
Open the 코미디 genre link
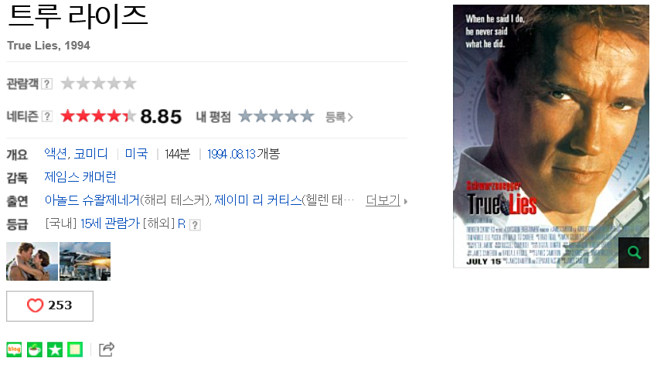pyautogui.click(x=91, y=154)
